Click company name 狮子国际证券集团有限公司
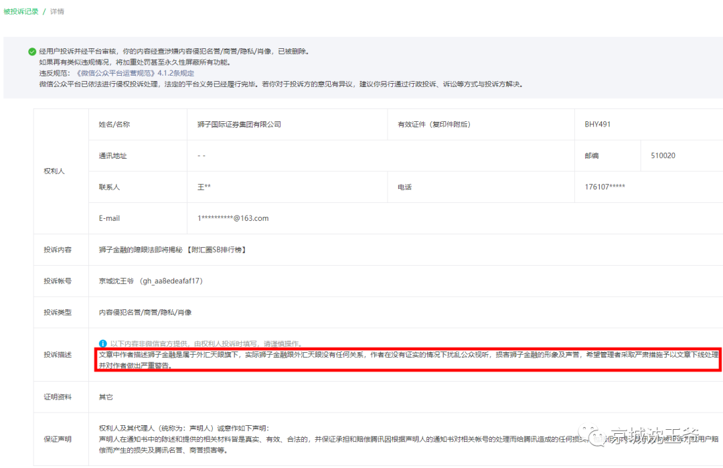This screenshot has width=723, height=468. [239, 125]
